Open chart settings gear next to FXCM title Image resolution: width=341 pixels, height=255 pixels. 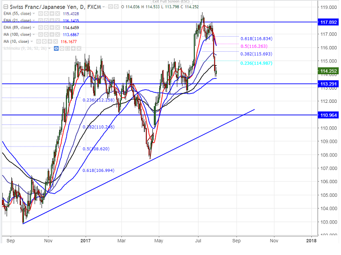point(116,7)
